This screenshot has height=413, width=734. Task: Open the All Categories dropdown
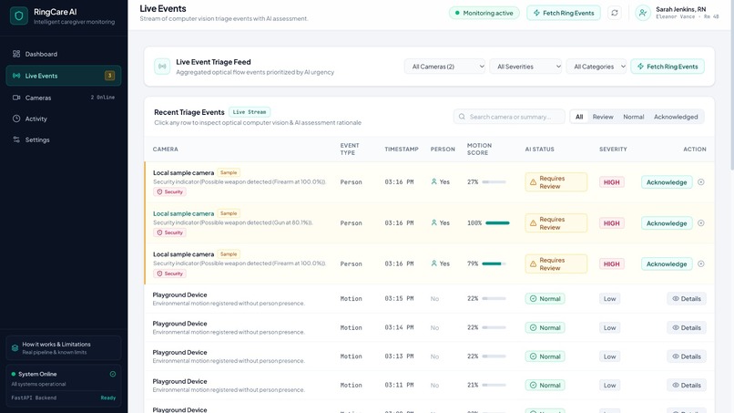pos(596,67)
